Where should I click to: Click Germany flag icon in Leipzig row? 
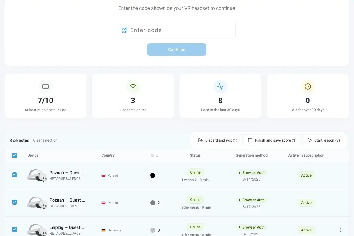[x=103, y=230]
